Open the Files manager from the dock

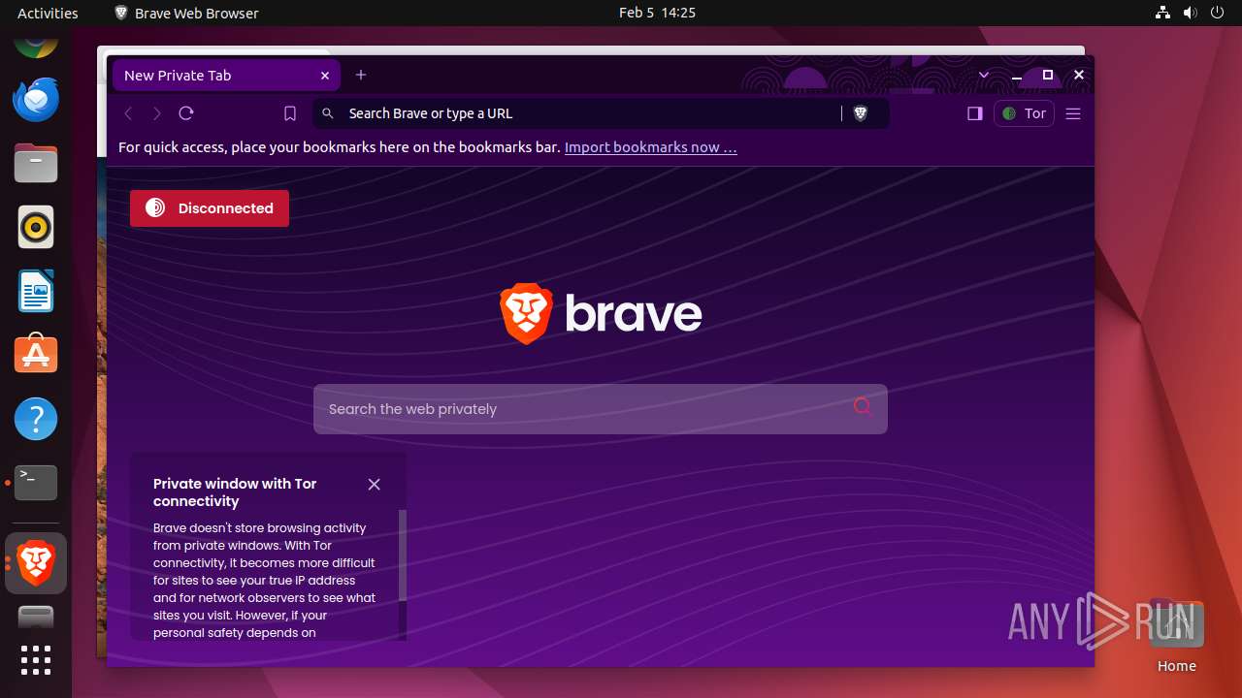click(36, 164)
